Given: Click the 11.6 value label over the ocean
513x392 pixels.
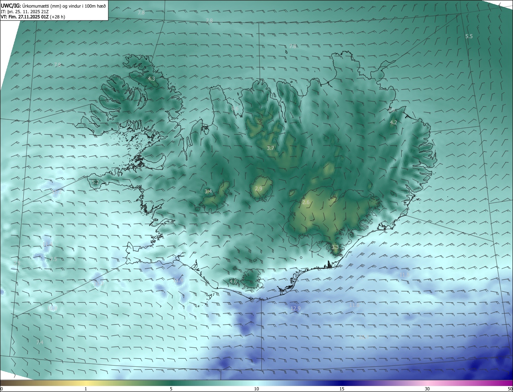Looking at the screenshot, I should coord(354,305).
